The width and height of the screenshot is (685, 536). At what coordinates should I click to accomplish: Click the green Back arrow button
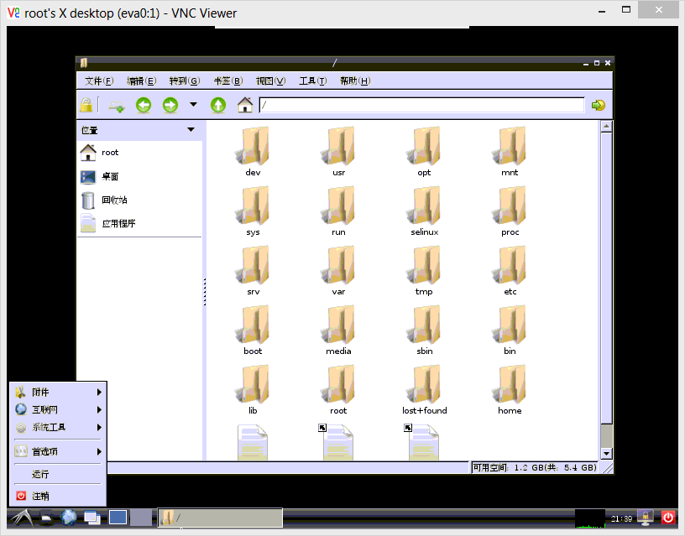(144, 105)
